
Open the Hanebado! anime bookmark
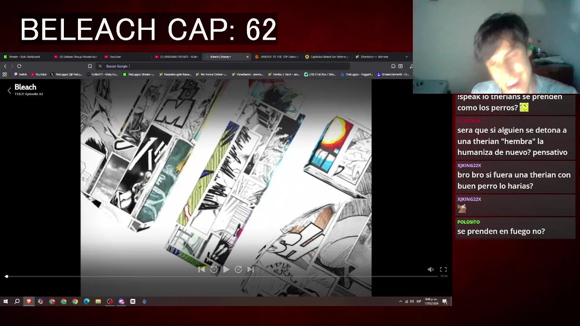247,74
